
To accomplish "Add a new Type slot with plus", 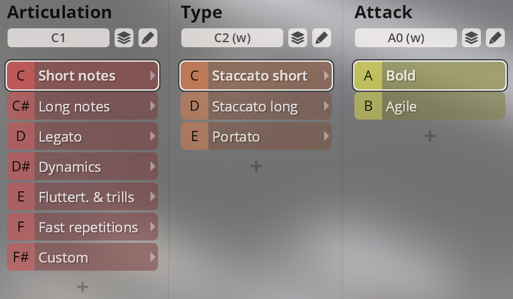I will [x=256, y=166].
